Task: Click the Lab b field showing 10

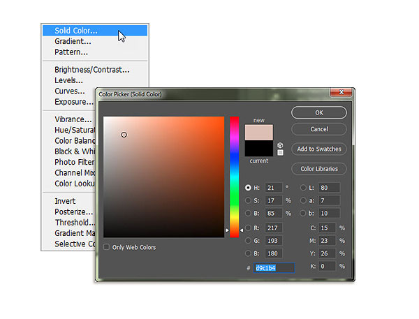Action: pyautogui.click(x=329, y=213)
